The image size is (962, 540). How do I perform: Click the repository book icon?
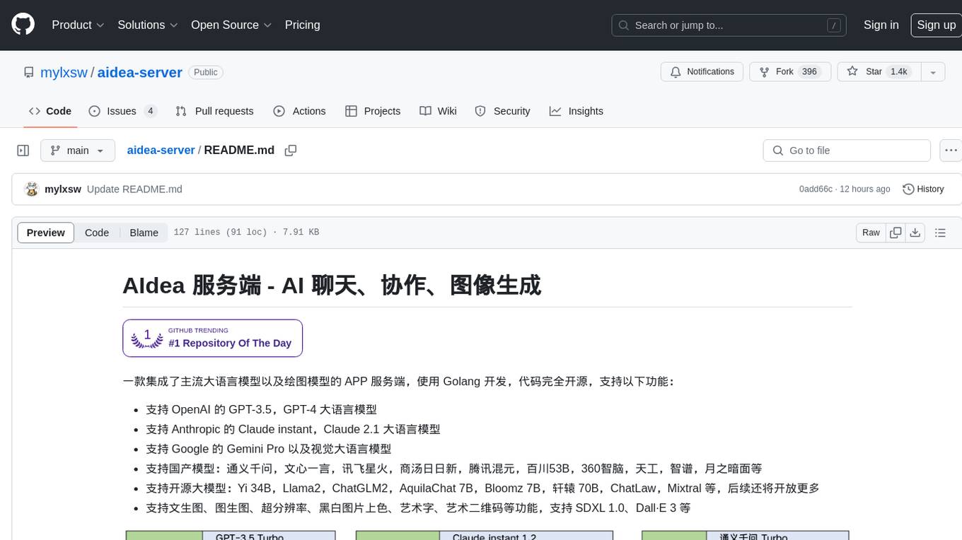tap(28, 72)
